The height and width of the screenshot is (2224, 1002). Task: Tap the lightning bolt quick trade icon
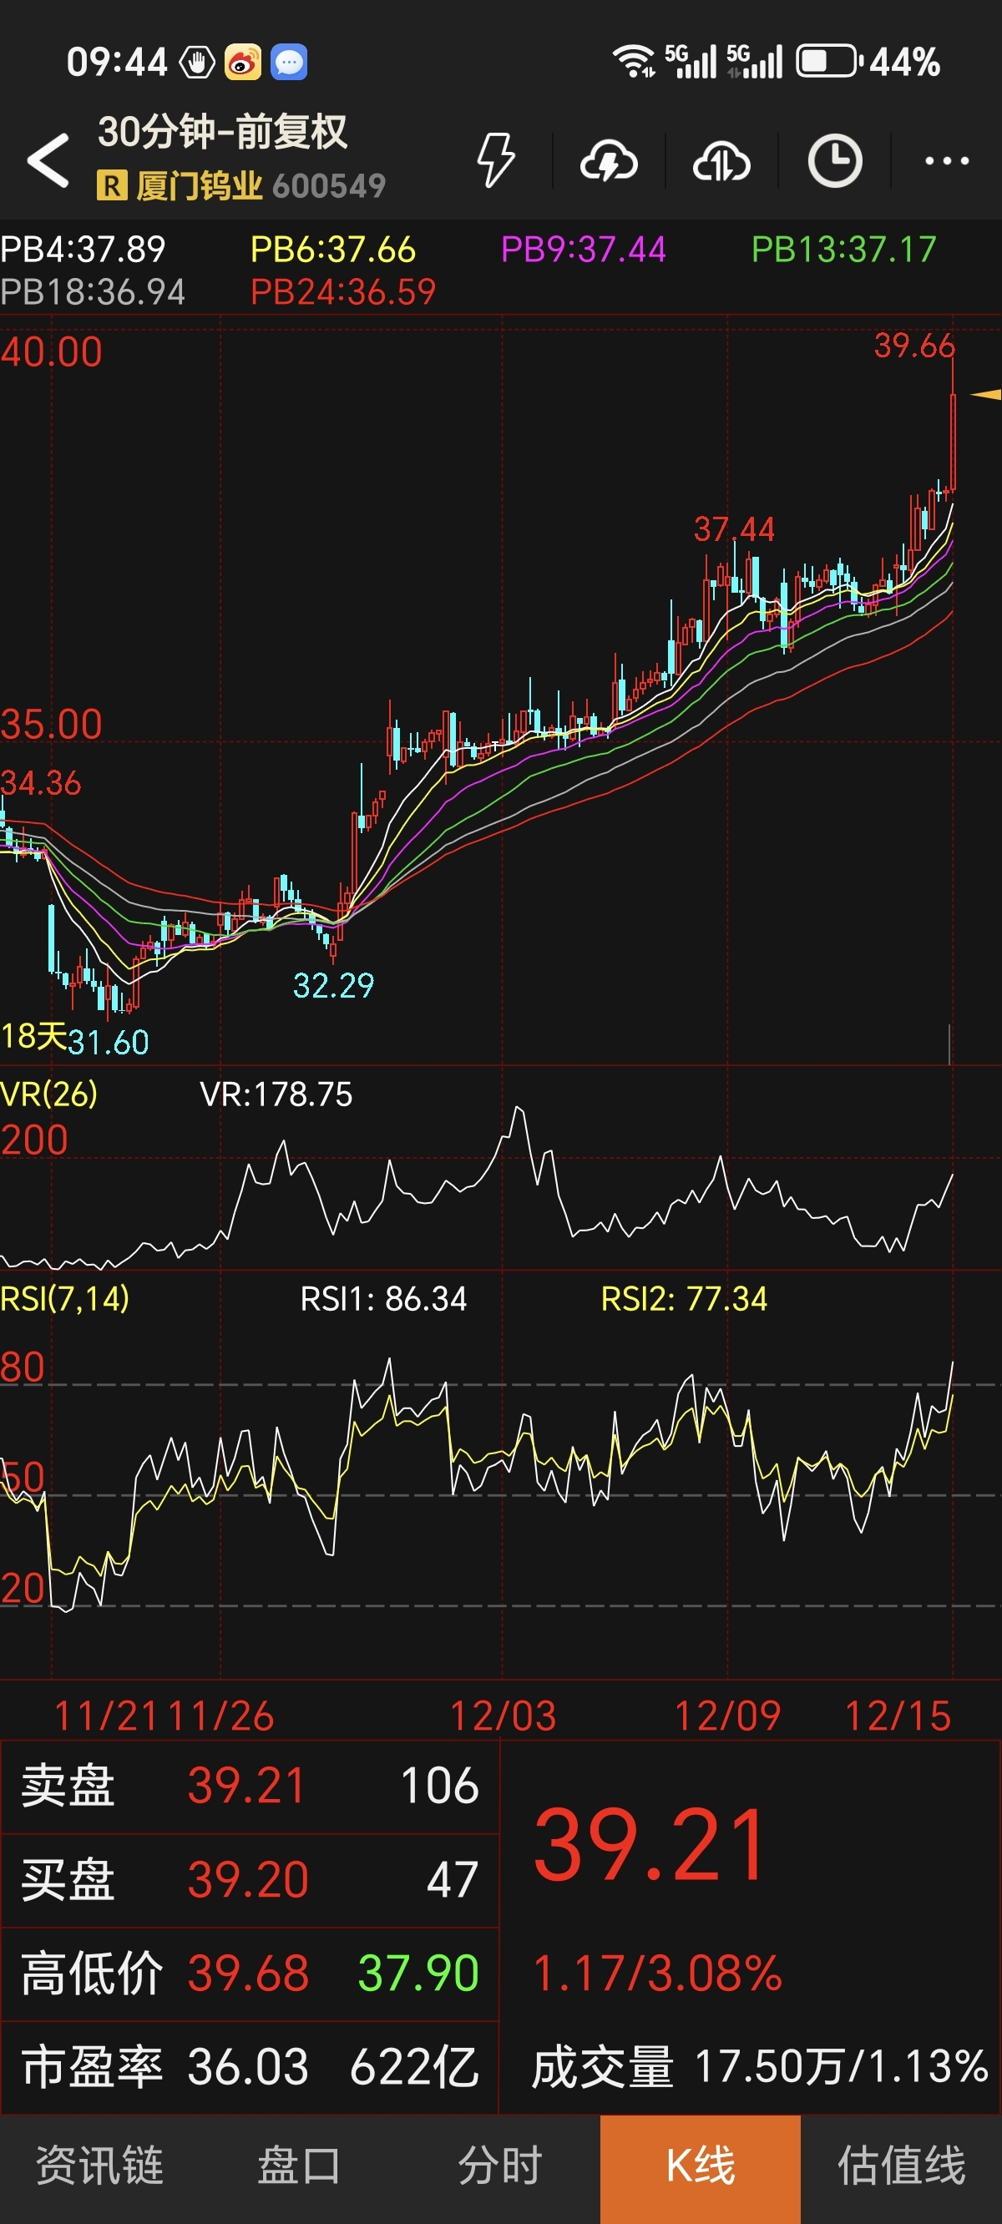(x=496, y=159)
